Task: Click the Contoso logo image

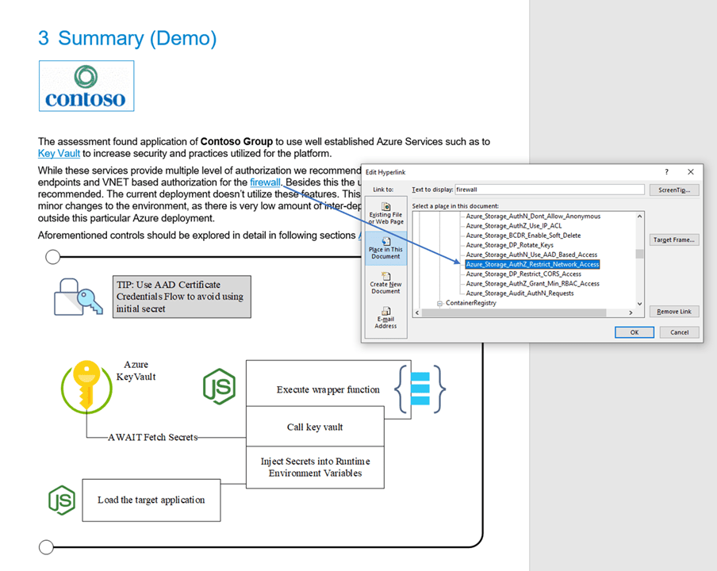Action: (x=86, y=86)
